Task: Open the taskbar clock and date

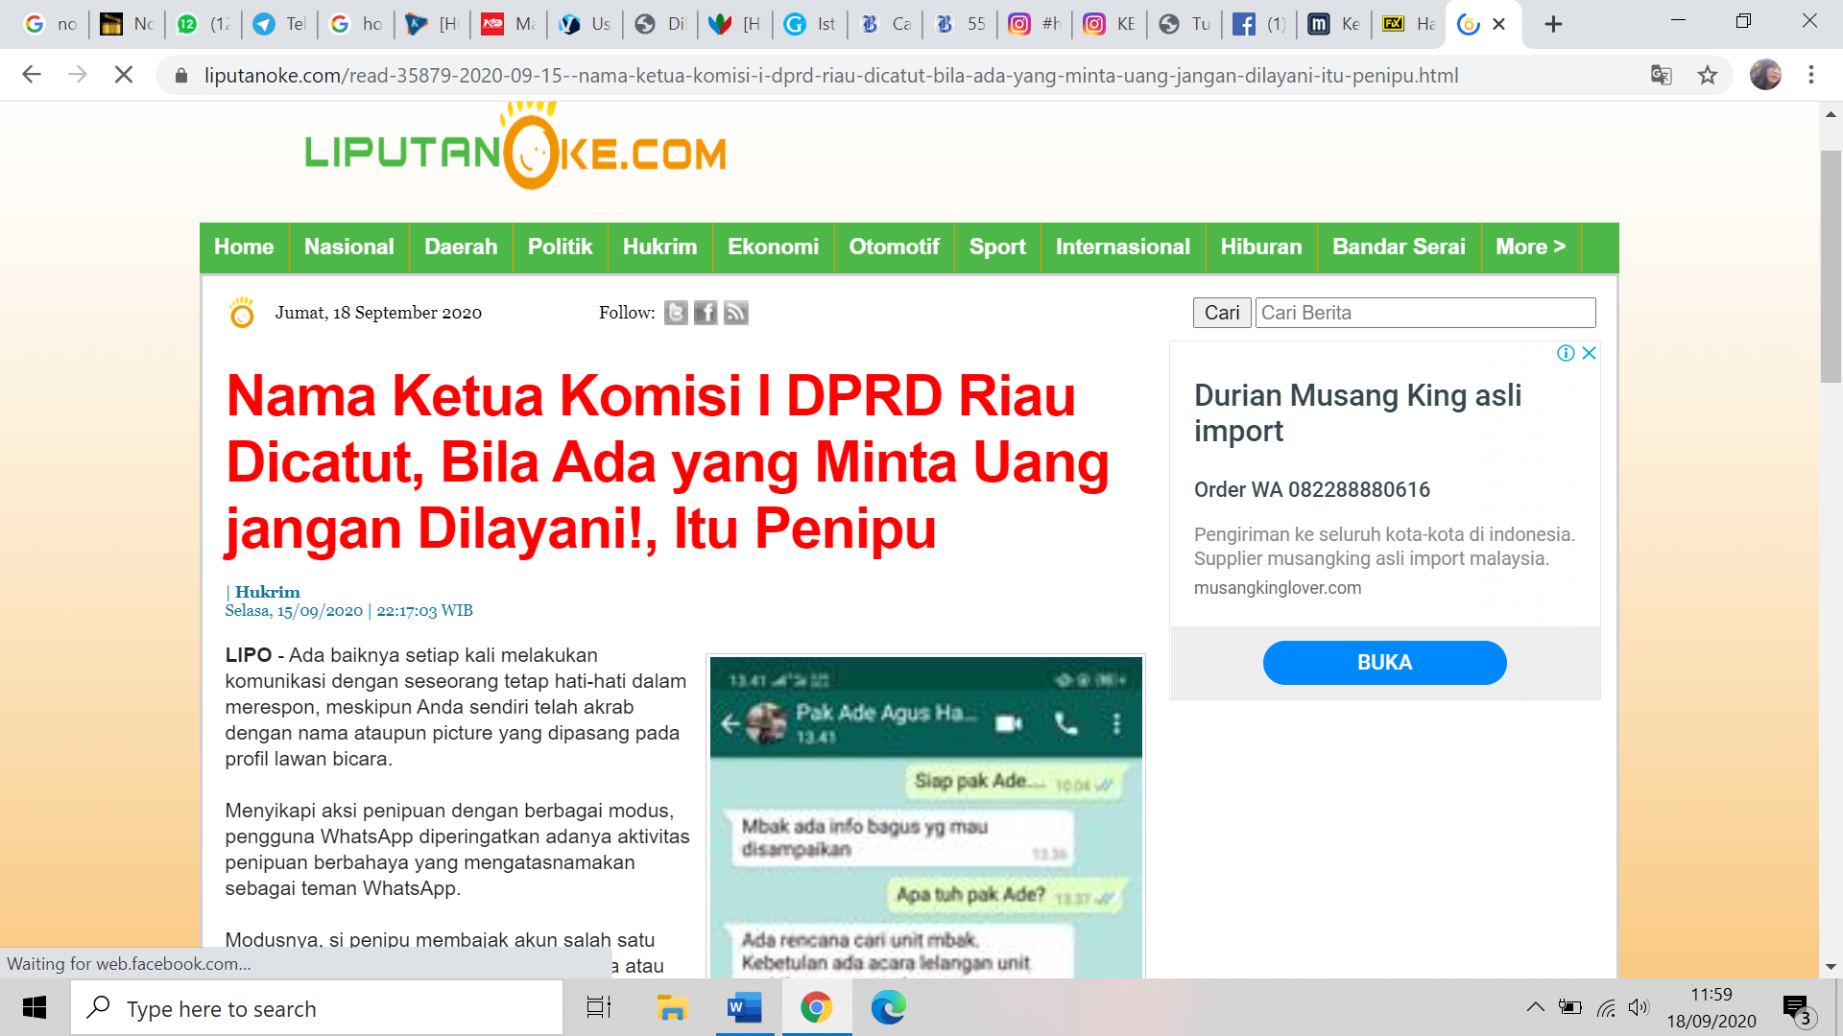Action: click(1711, 1007)
